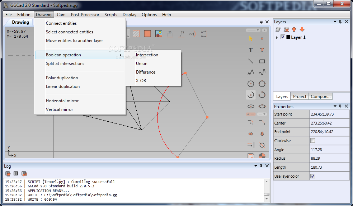Select the Ellipse by points tool
The image size is (353, 206).
click(x=262, y=106)
